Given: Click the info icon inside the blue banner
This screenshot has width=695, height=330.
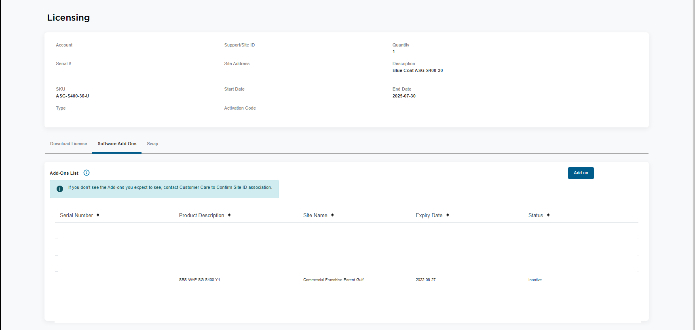Looking at the screenshot, I should [60, 189].
